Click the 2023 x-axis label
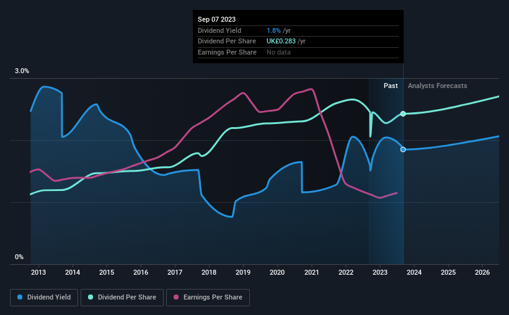The width and height of the screenshot is (509, 315). tap(380, 272)
